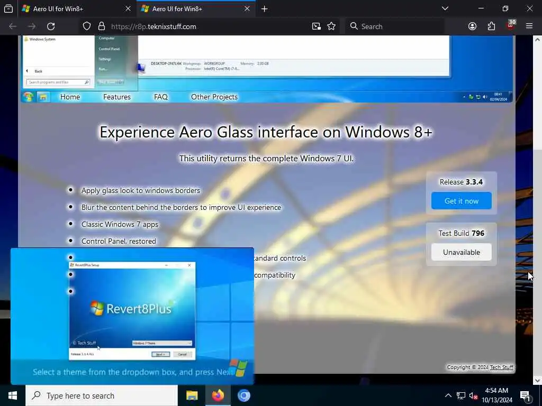This screenshot has width=542, height=406.
Task: List all tabs dropdown arrow
Action: point(445,8)
